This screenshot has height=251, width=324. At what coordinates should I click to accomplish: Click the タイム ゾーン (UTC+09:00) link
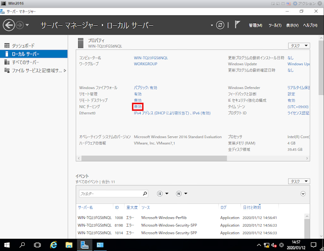click(298, 107)
